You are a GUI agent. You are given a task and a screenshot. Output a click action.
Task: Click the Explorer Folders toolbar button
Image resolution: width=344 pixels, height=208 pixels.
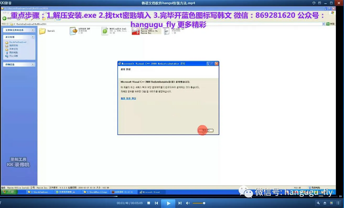click(x=48, y=18)
